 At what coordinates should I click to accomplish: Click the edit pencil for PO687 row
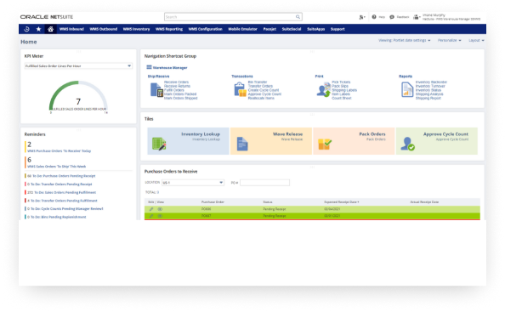151,216
